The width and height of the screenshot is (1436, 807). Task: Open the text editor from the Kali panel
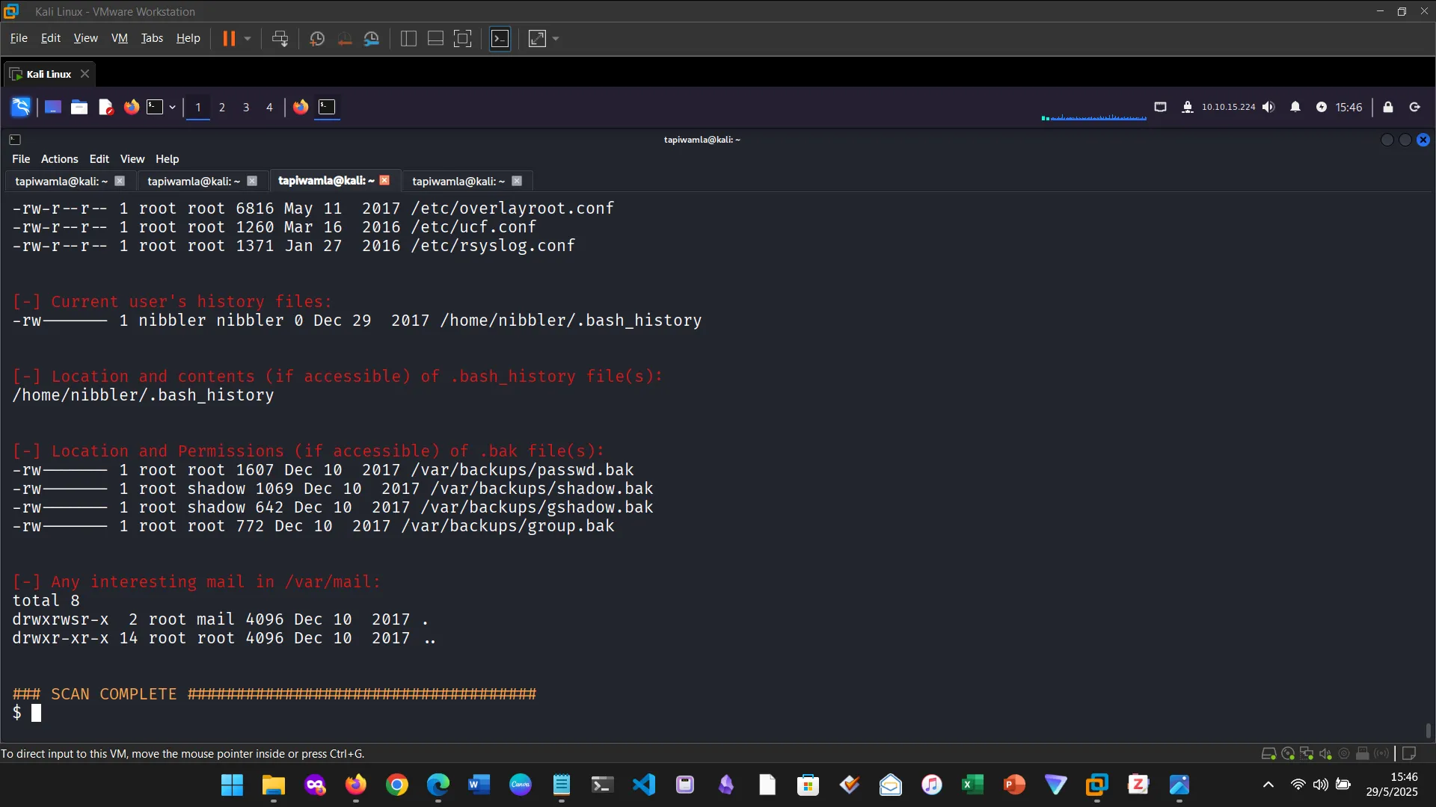tap(105, 107)
